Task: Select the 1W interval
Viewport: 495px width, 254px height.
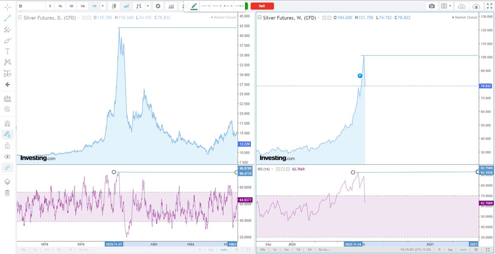Action: [x=94, y=6]
